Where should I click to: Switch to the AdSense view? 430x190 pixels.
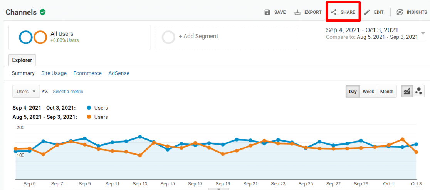(119, 73)
